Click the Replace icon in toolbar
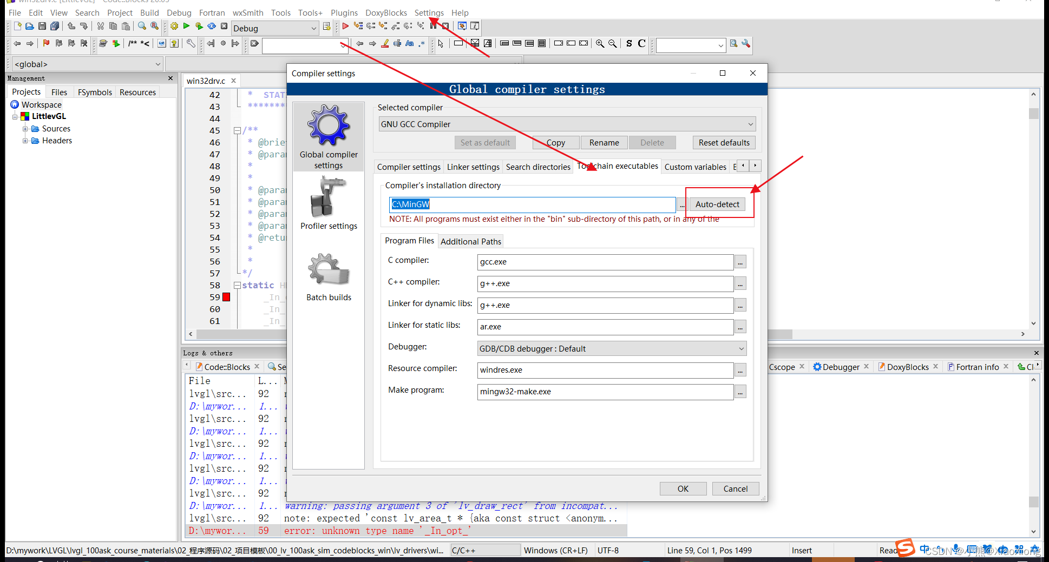Viewport: 1049px width, 562px height. coord(155,26)
